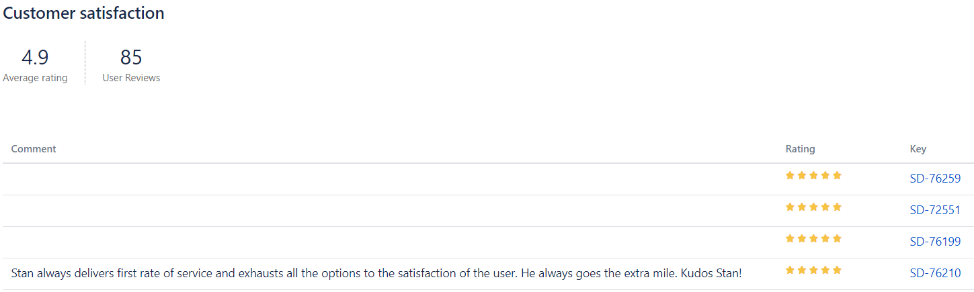This screenshot has height=292, width=974.
Task: Click the middle star in SD-72551 row
Action: click(x=813, y=207)
